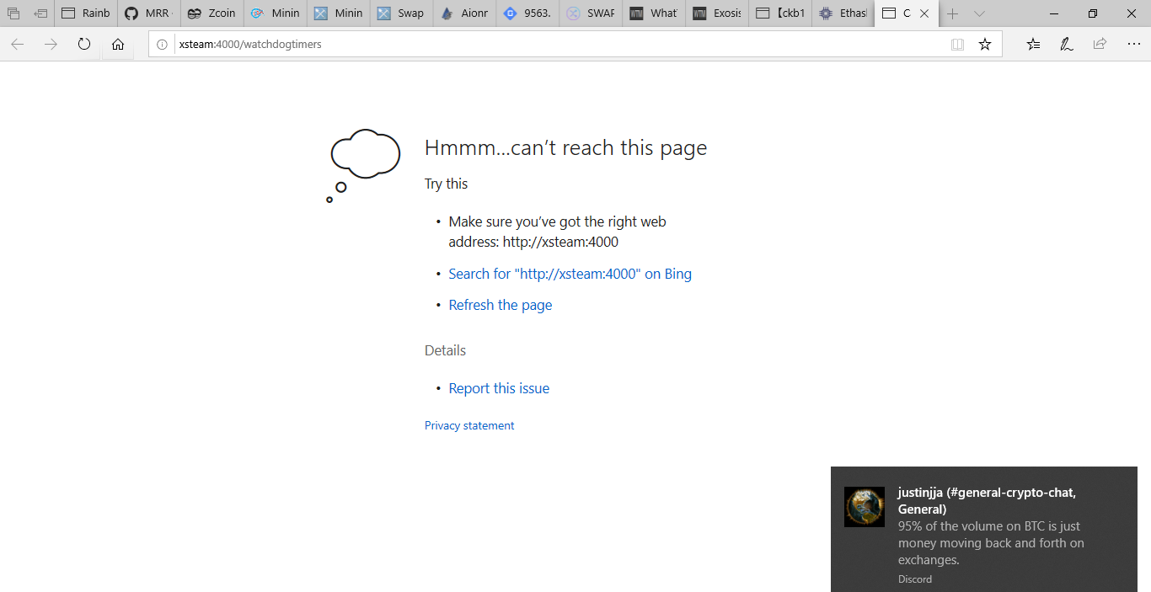The width and height of the screenshot is (1151, 592).
Task: Open the Settings and more menu
Action: 1133,44
